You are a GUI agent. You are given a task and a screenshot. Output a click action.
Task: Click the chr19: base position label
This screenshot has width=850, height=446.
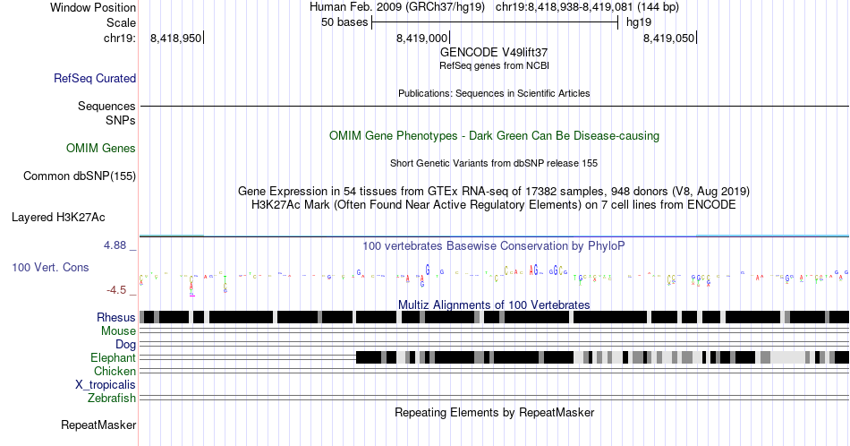pos(119,38)
